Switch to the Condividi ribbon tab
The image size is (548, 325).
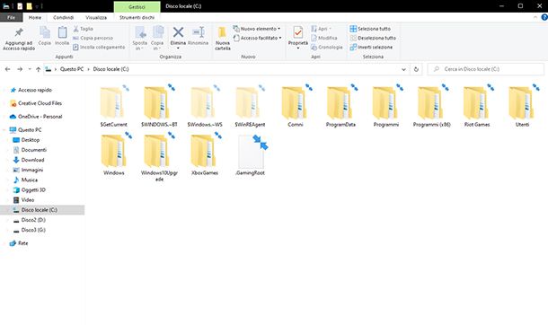pos(63,17)
